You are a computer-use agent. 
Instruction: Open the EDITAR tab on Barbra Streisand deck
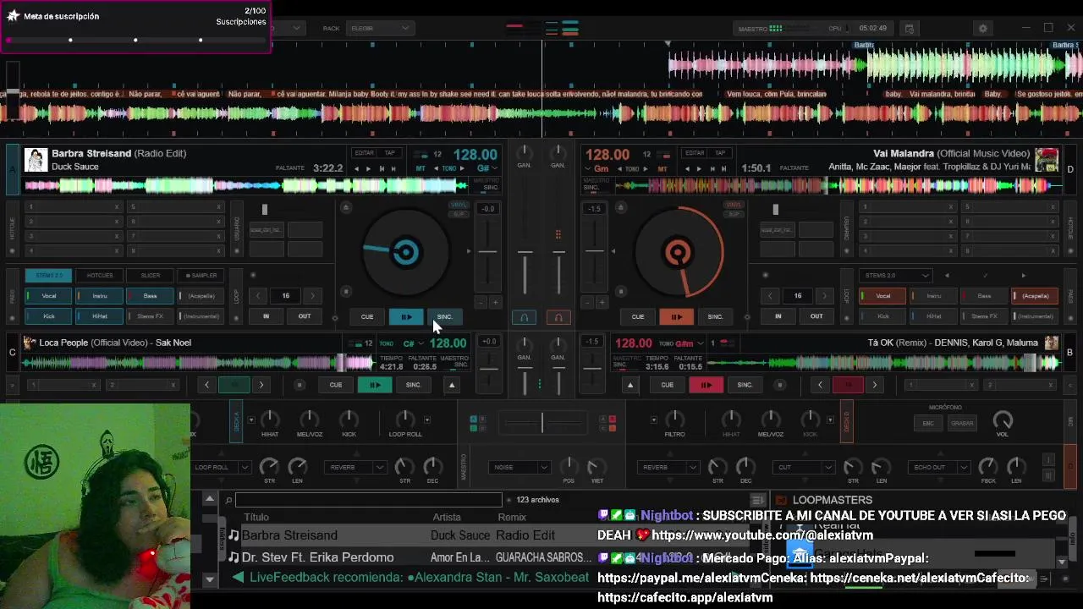(364, 153)
